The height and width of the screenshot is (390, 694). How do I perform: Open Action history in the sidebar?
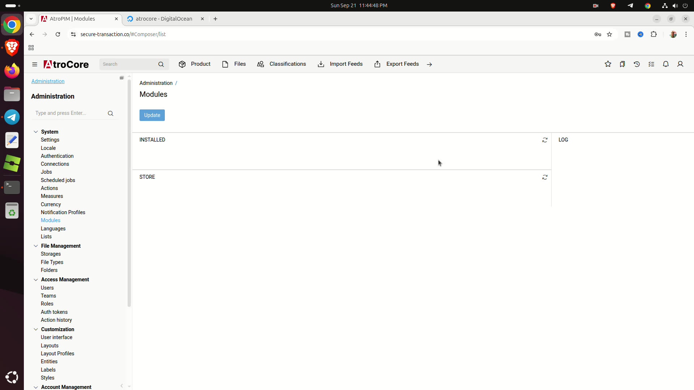[56, 320]
